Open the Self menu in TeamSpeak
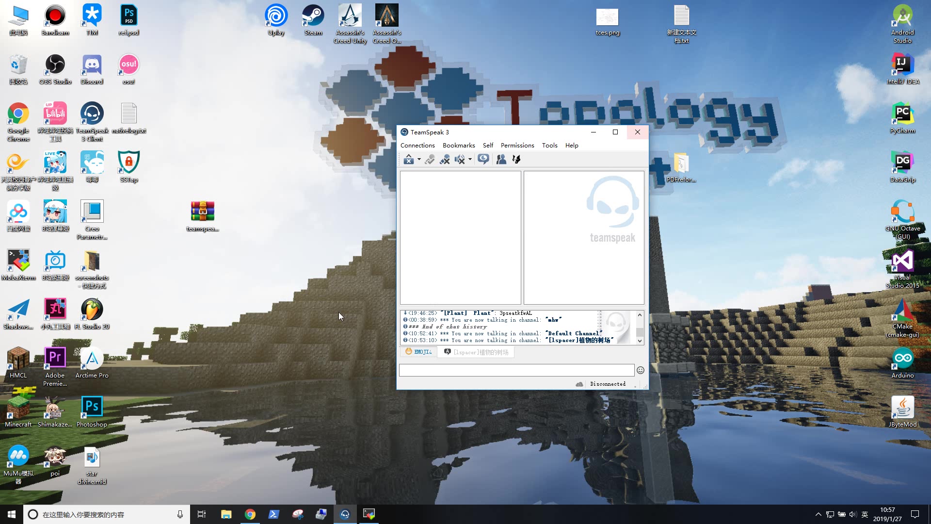This screenshot has height=524, width=931. (488, 145)
